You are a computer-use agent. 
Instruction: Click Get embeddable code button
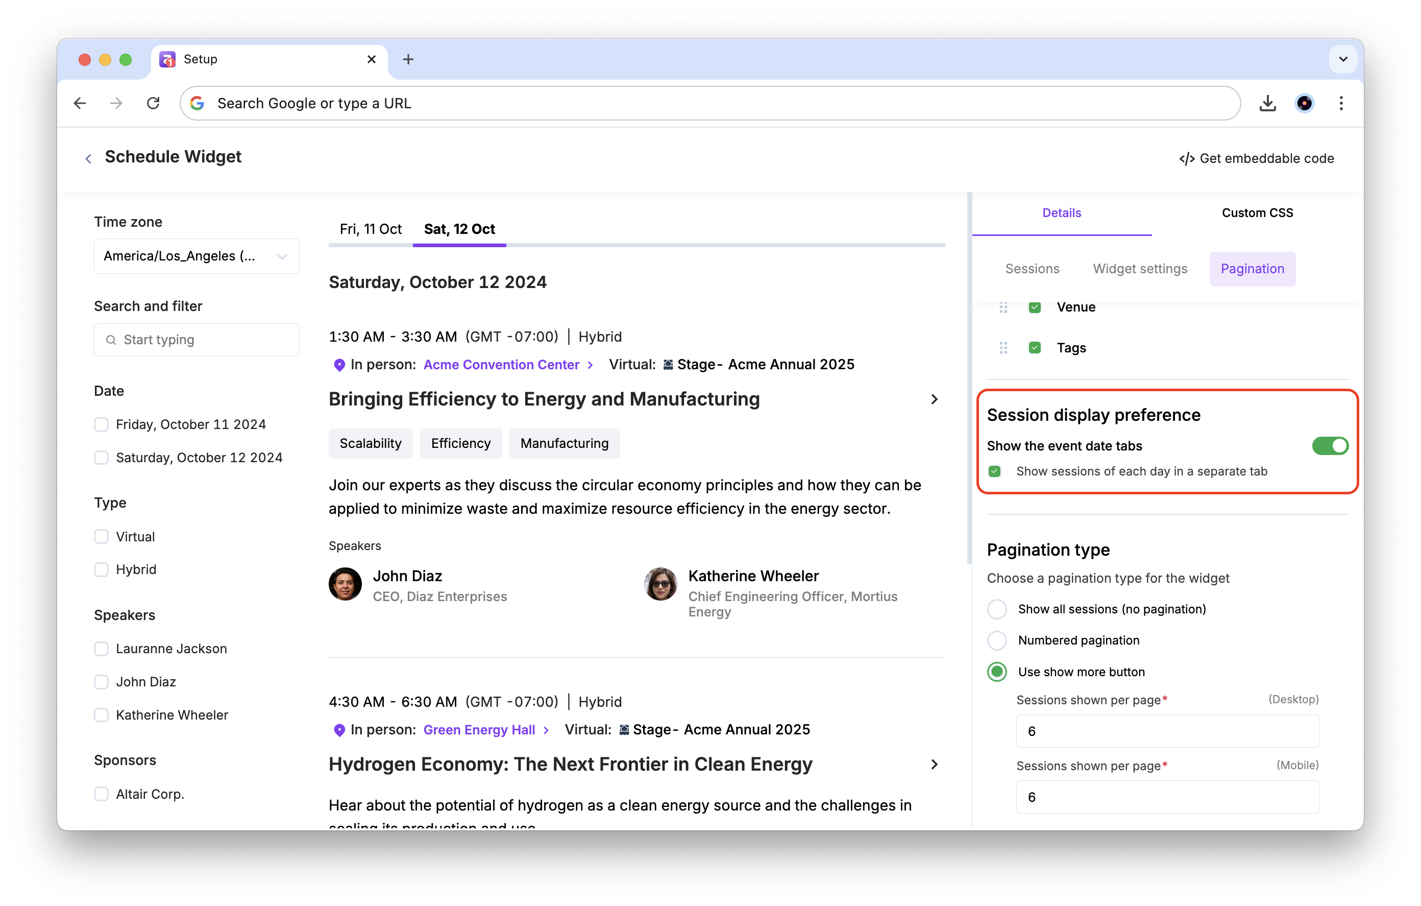[x=1256, y=158]
